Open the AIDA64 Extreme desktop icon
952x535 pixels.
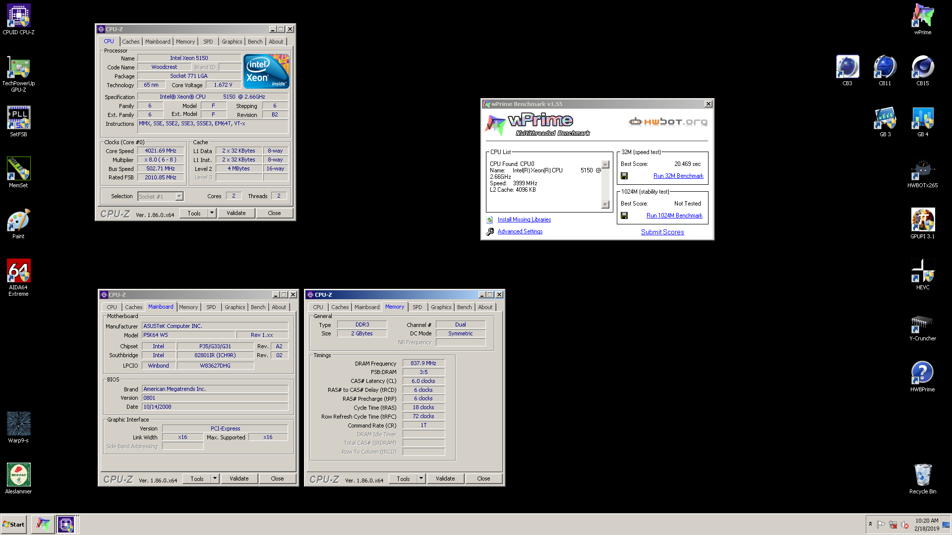(18, 277)
